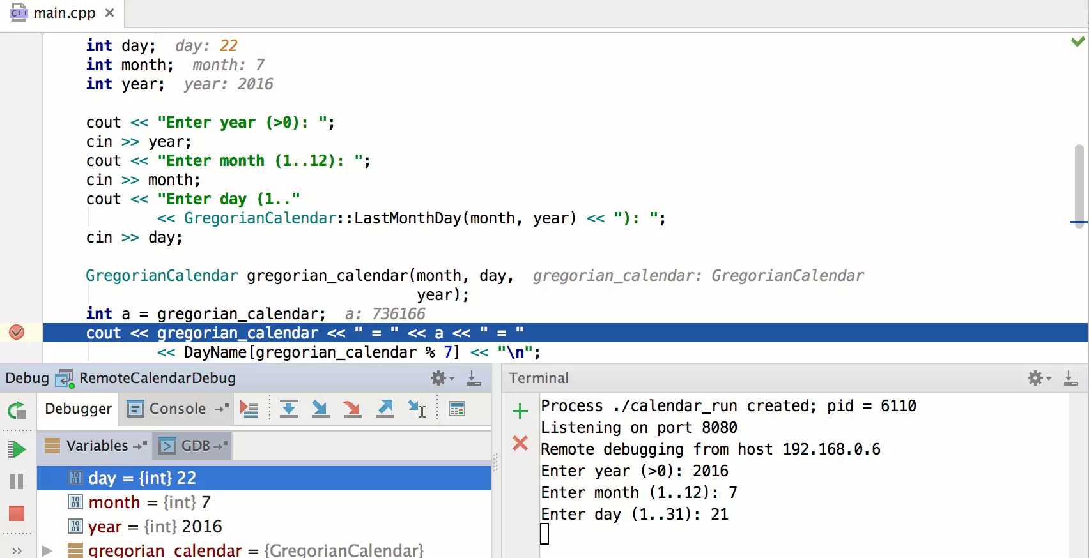
Task: Pause the running program
Action: (x=17, y=481)
